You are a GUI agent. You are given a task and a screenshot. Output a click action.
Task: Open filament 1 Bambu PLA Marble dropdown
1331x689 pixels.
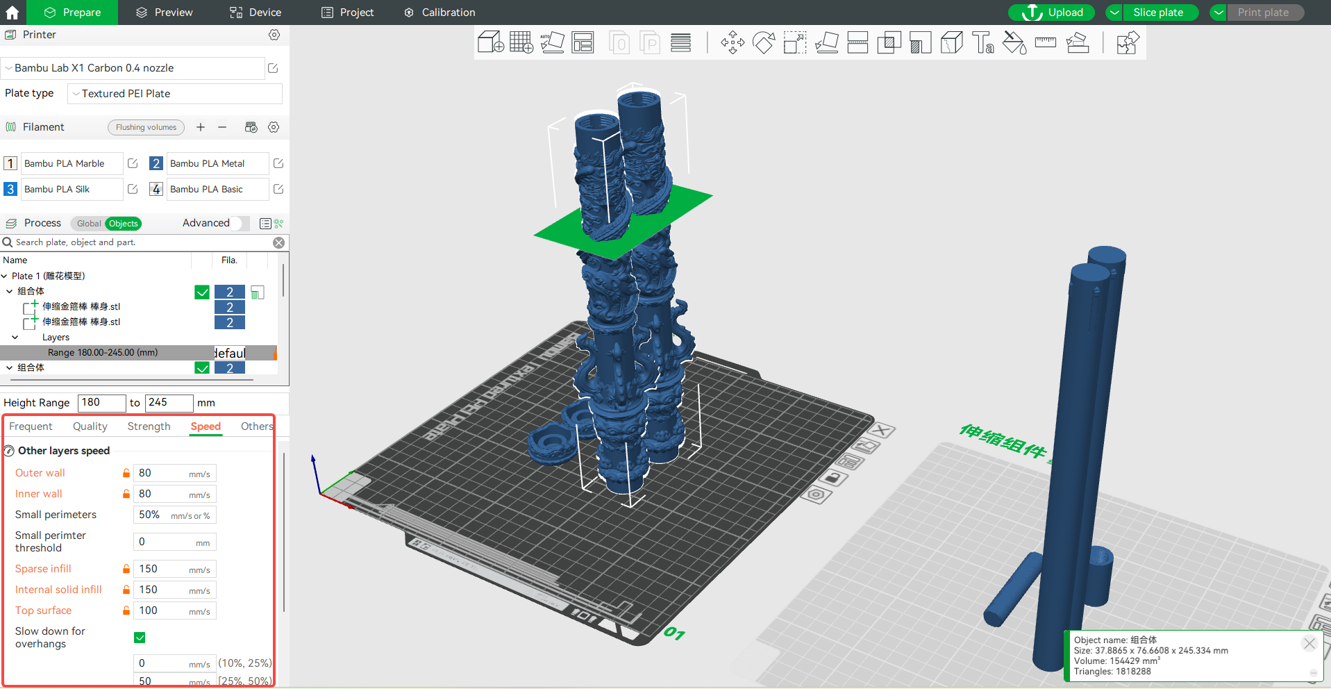point(72,163)
